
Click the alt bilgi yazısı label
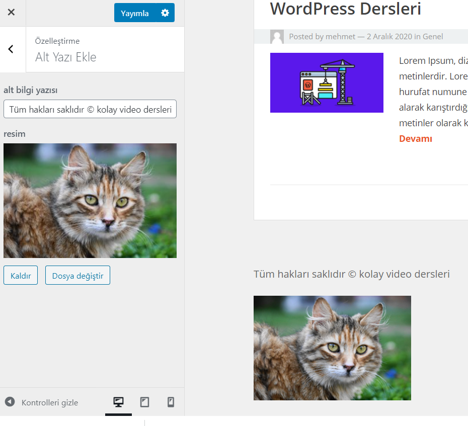pos(30,90)
